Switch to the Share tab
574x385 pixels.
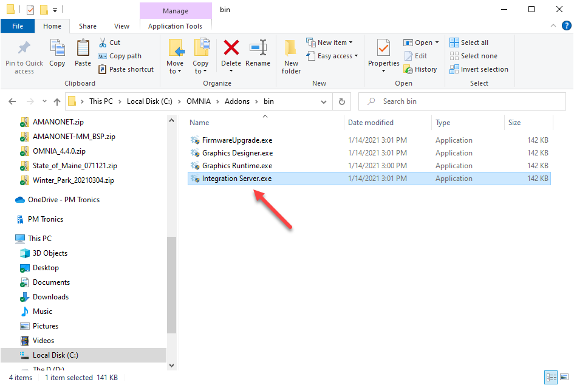pos(88,26)
